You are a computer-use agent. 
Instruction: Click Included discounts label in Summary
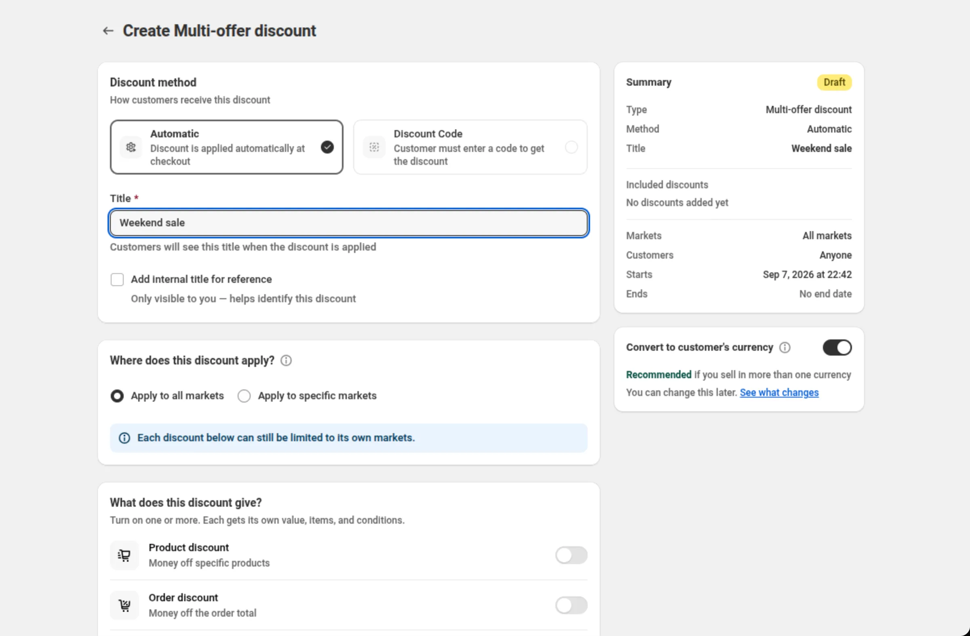[x=667, y=185]
